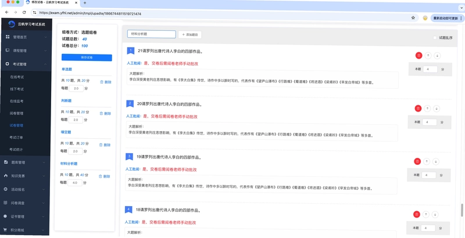This screenshot has width=465, height=238.
Task: Open the browser profile avatar
Action: (425, 18)
